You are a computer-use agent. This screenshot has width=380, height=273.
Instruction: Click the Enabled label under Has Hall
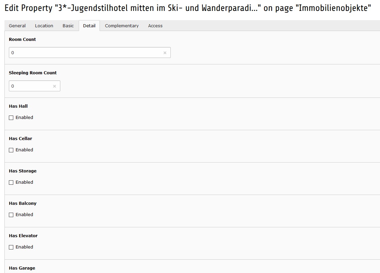click(24, 118)
